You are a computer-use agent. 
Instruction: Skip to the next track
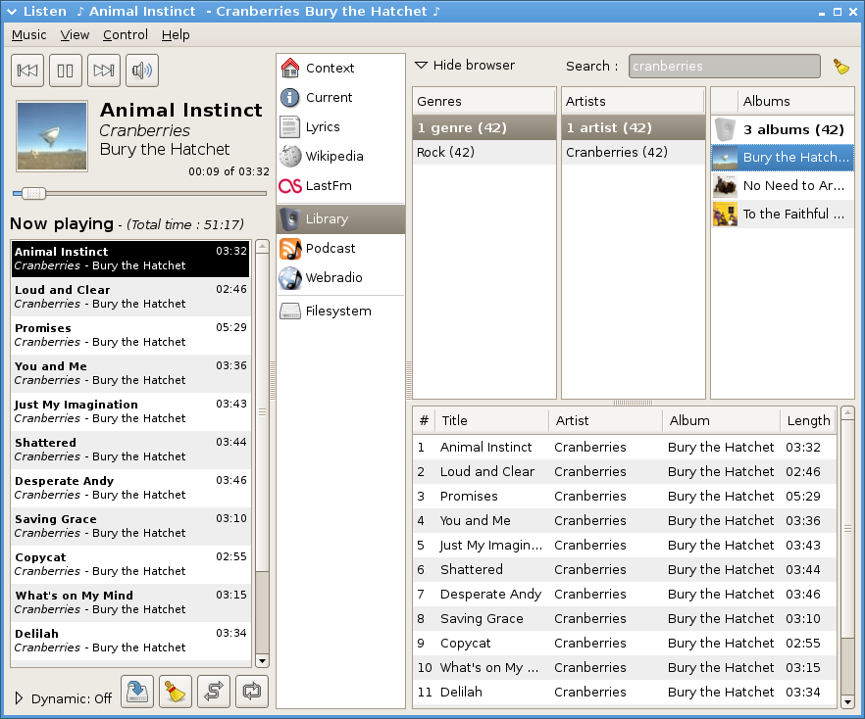[x=104, y=71]
